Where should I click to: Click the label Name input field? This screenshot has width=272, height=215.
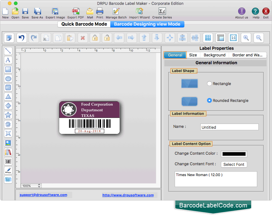coord(229,127)
